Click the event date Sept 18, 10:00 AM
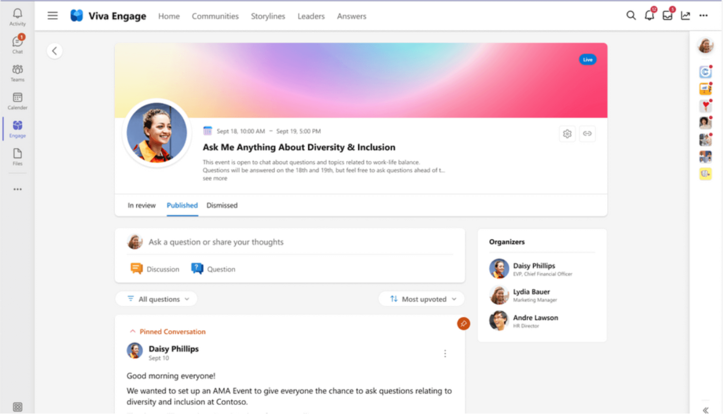The width and height of the screenshot is (723, 416). 241,131
